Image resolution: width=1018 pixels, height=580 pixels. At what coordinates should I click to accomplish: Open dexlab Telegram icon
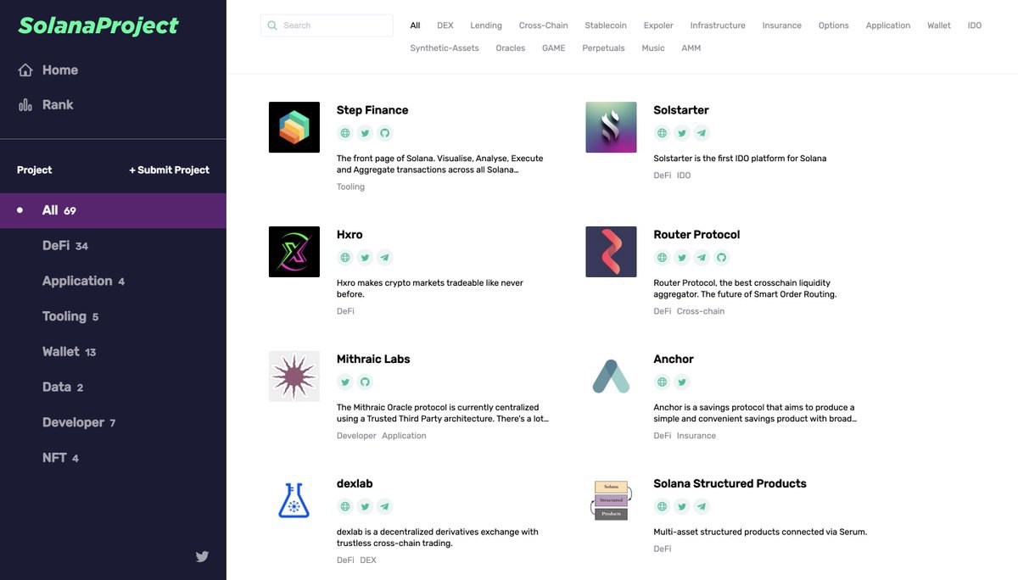pos(385,507)
